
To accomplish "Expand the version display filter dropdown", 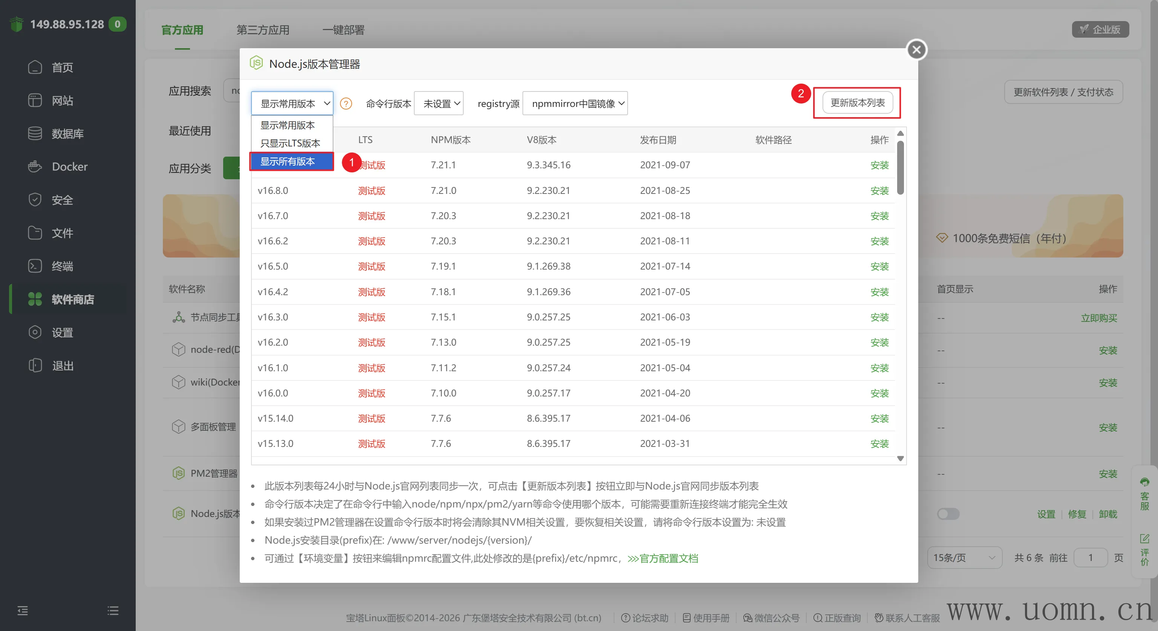I will [x=292, y=104].
